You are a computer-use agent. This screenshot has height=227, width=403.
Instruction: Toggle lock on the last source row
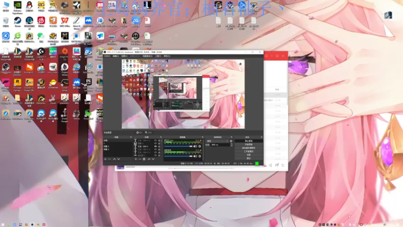[159, 155]
